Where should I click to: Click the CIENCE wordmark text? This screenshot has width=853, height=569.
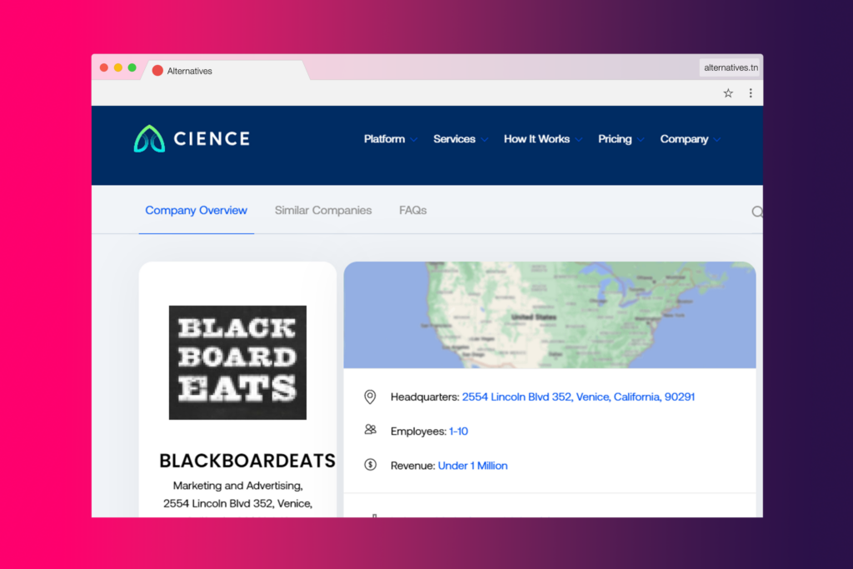212,139
